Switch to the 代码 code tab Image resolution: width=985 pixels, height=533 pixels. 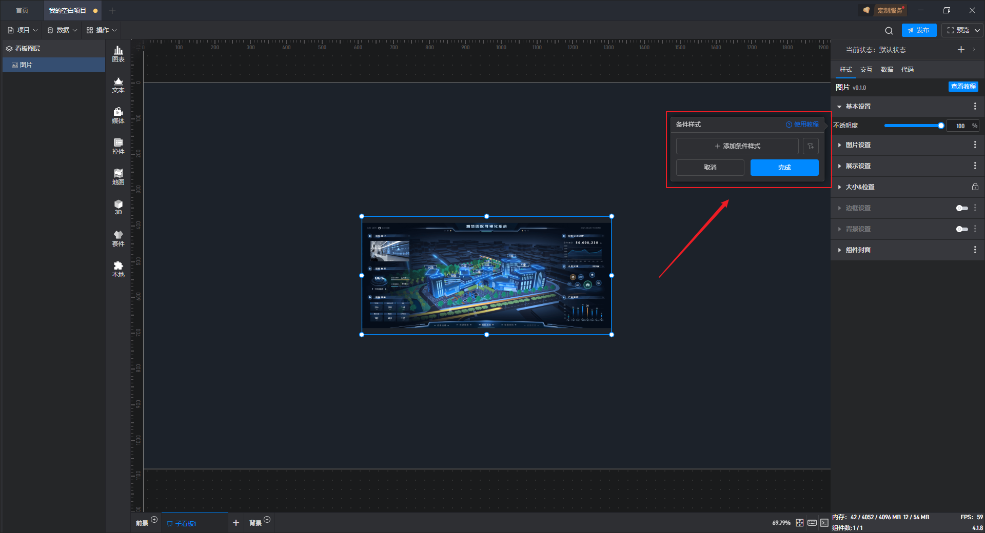point(907,70)
